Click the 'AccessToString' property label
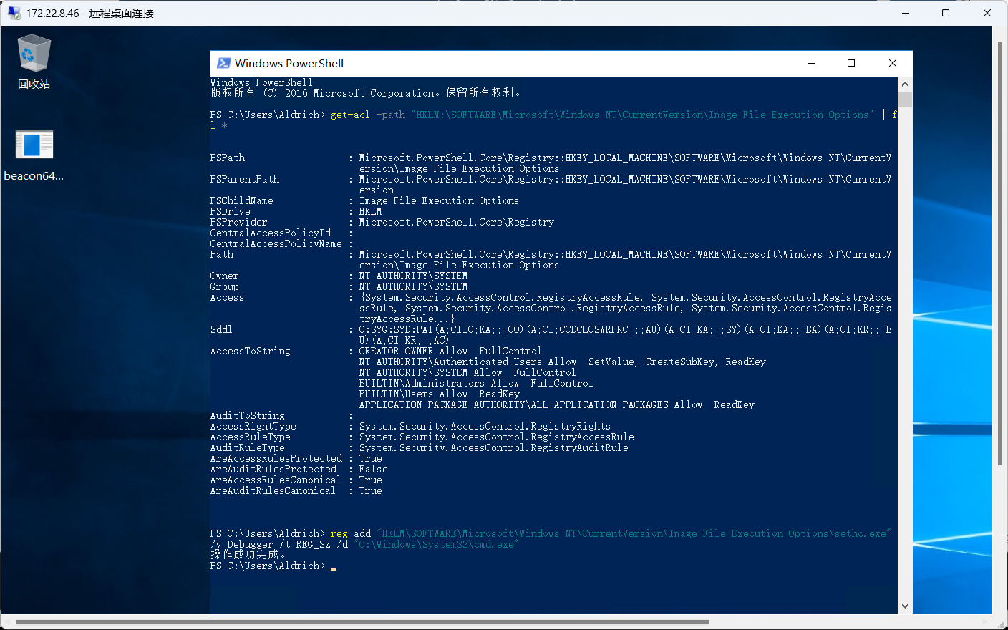 coord(251,351)
